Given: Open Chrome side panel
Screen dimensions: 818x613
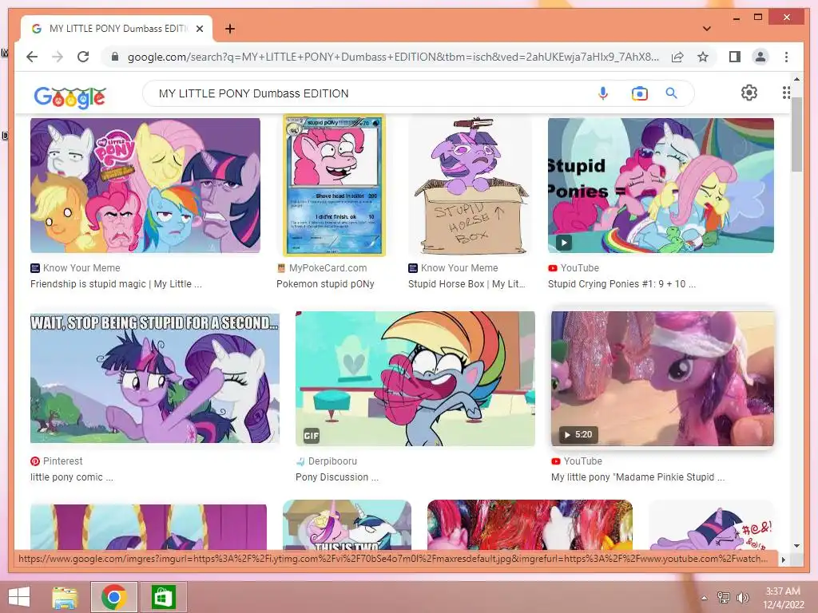Looking at the screenshot, I should coord(735,57).
